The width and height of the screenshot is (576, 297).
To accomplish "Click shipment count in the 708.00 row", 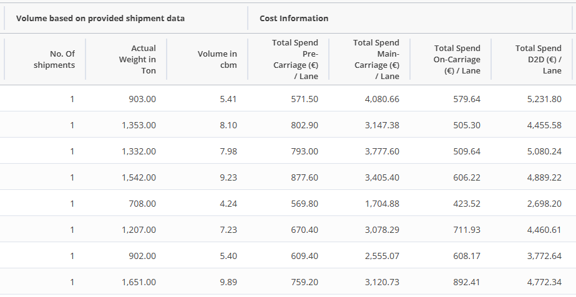I will tap(72, 204).
